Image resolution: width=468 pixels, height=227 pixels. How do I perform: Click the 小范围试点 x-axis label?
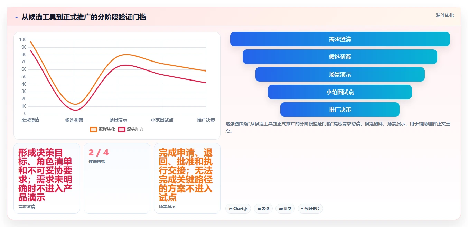click(162, 120)
